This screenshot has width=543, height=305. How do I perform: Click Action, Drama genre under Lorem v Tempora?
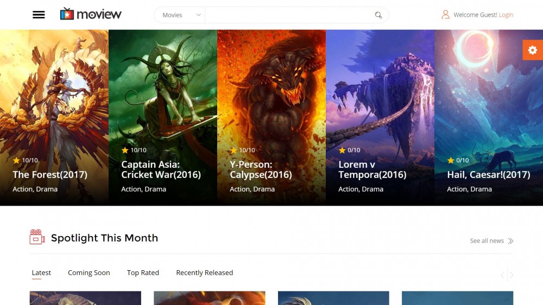[x=361, y=189]
